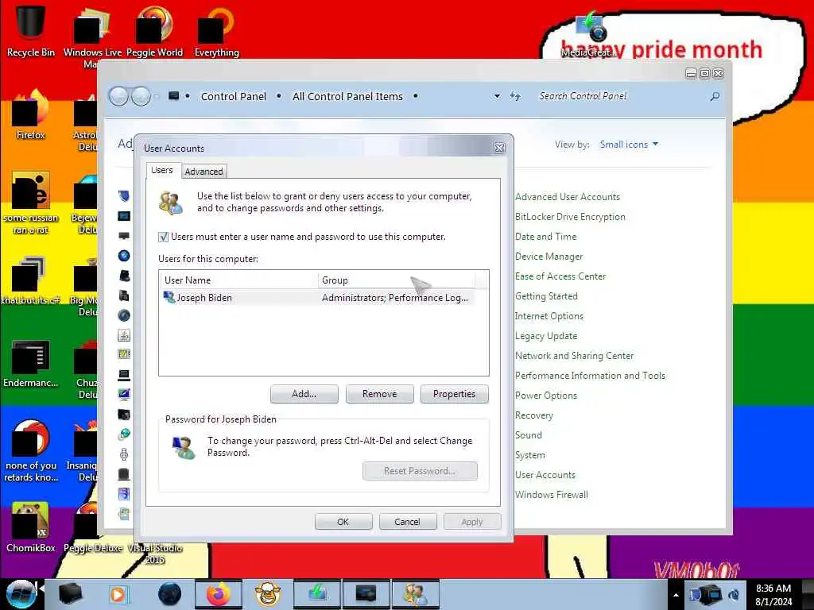Click the taskbar clock showing 8:36 AM
This screenshot has width=814, height=610.
point(773,595)
